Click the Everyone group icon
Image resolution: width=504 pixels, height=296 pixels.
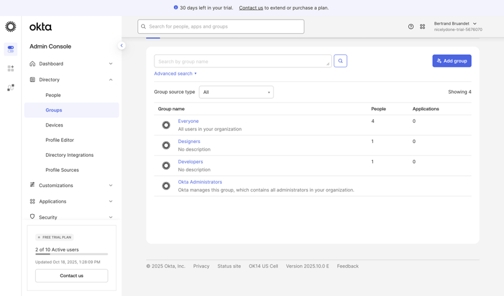tap(166, 125)
